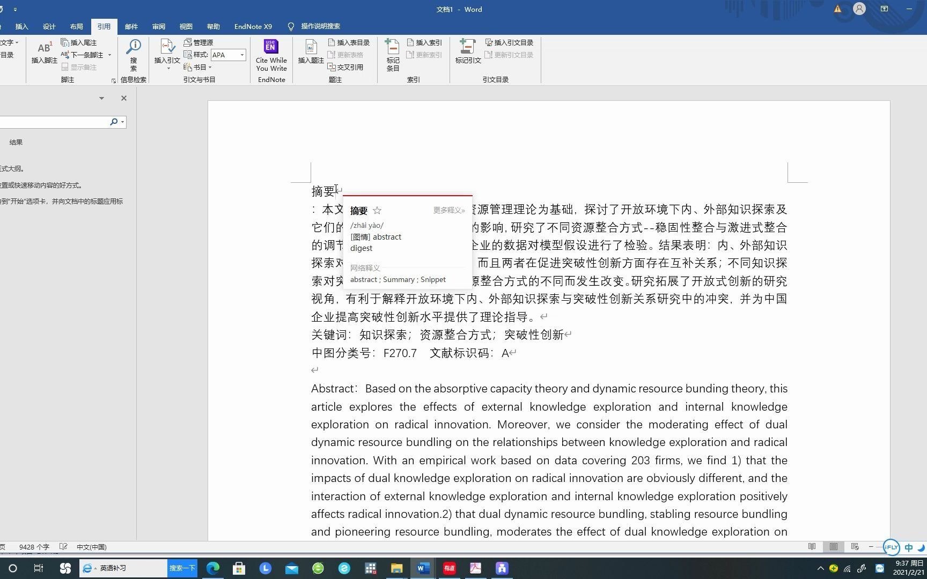Click Insert Index (插入索引)
927x579 pixels.
click(424, 42)
